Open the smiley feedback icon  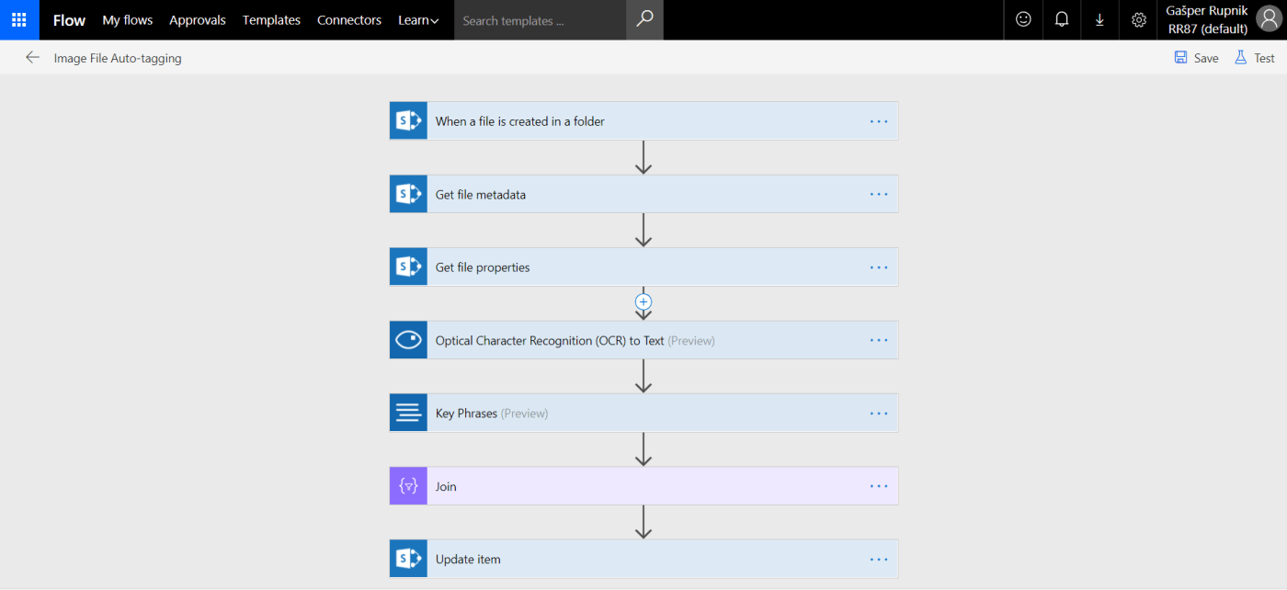pos(1023,19)
